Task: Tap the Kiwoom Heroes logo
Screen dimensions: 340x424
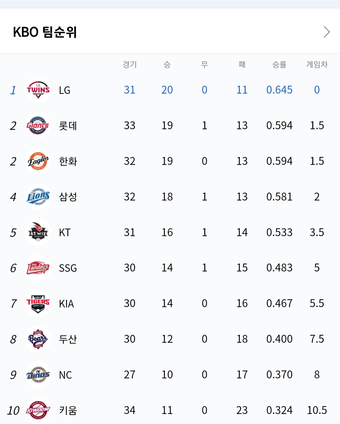Action: click(x=38, y=410)
